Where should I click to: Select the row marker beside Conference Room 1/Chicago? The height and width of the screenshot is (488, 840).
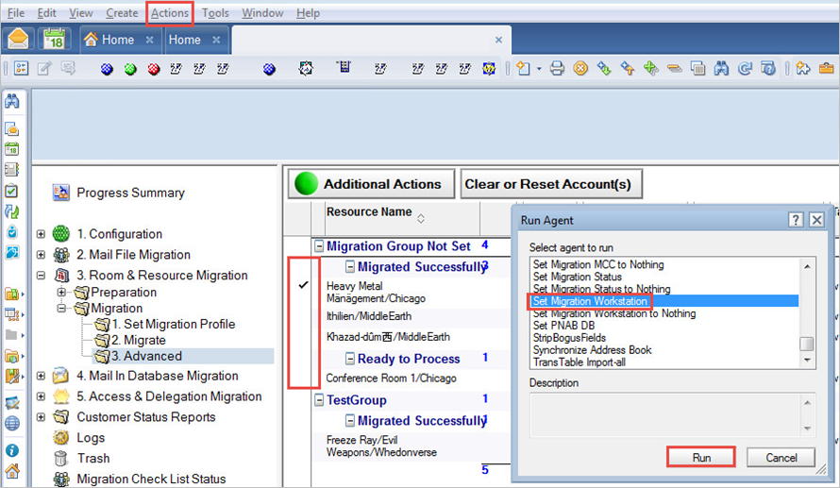(x=303, y=379)
